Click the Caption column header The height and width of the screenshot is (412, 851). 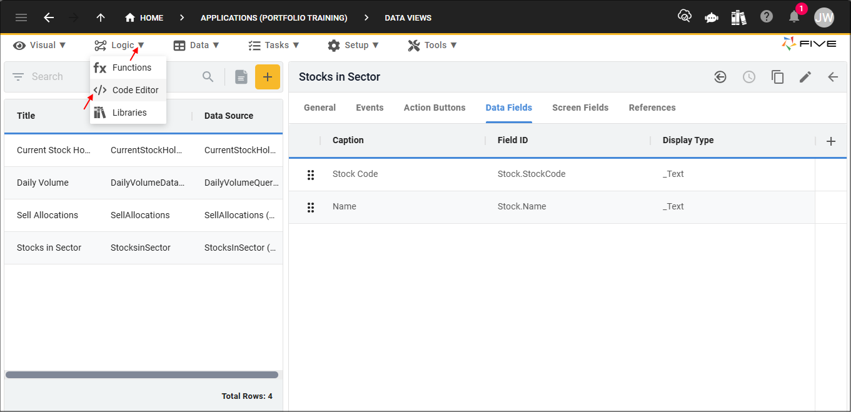348,140
